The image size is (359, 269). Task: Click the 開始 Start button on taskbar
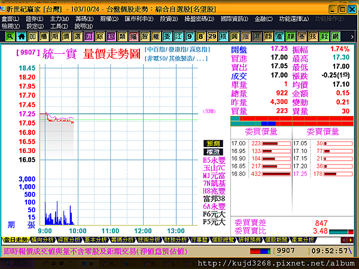tap(17, 264)
